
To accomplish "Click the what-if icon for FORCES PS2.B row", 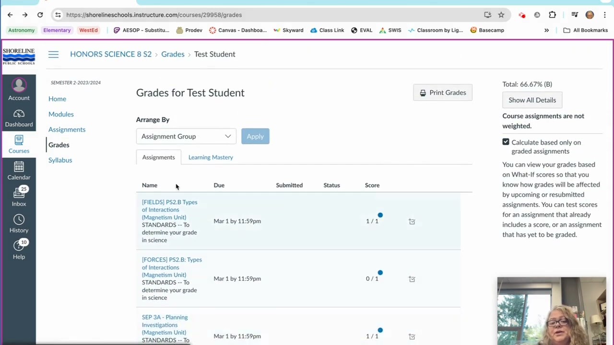I will pos(412,279).
